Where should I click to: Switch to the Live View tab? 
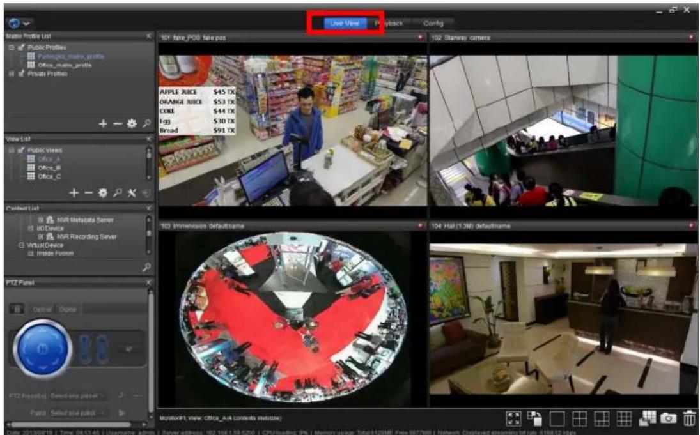345,23
